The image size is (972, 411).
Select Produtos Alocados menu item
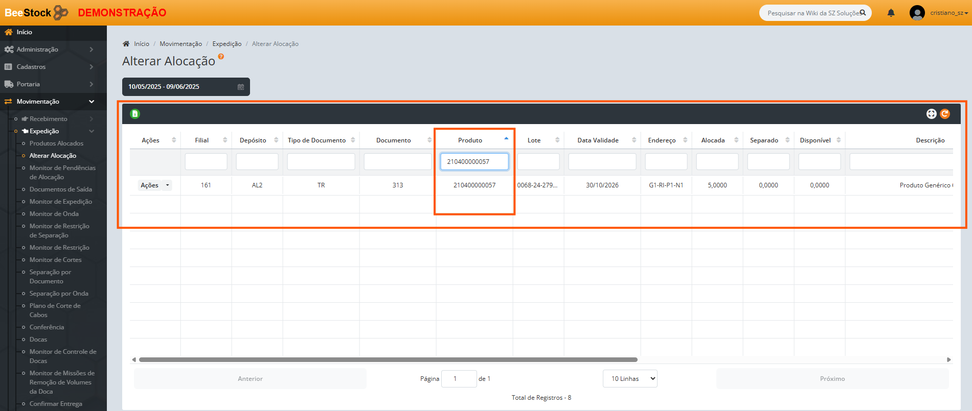(56, 143)
